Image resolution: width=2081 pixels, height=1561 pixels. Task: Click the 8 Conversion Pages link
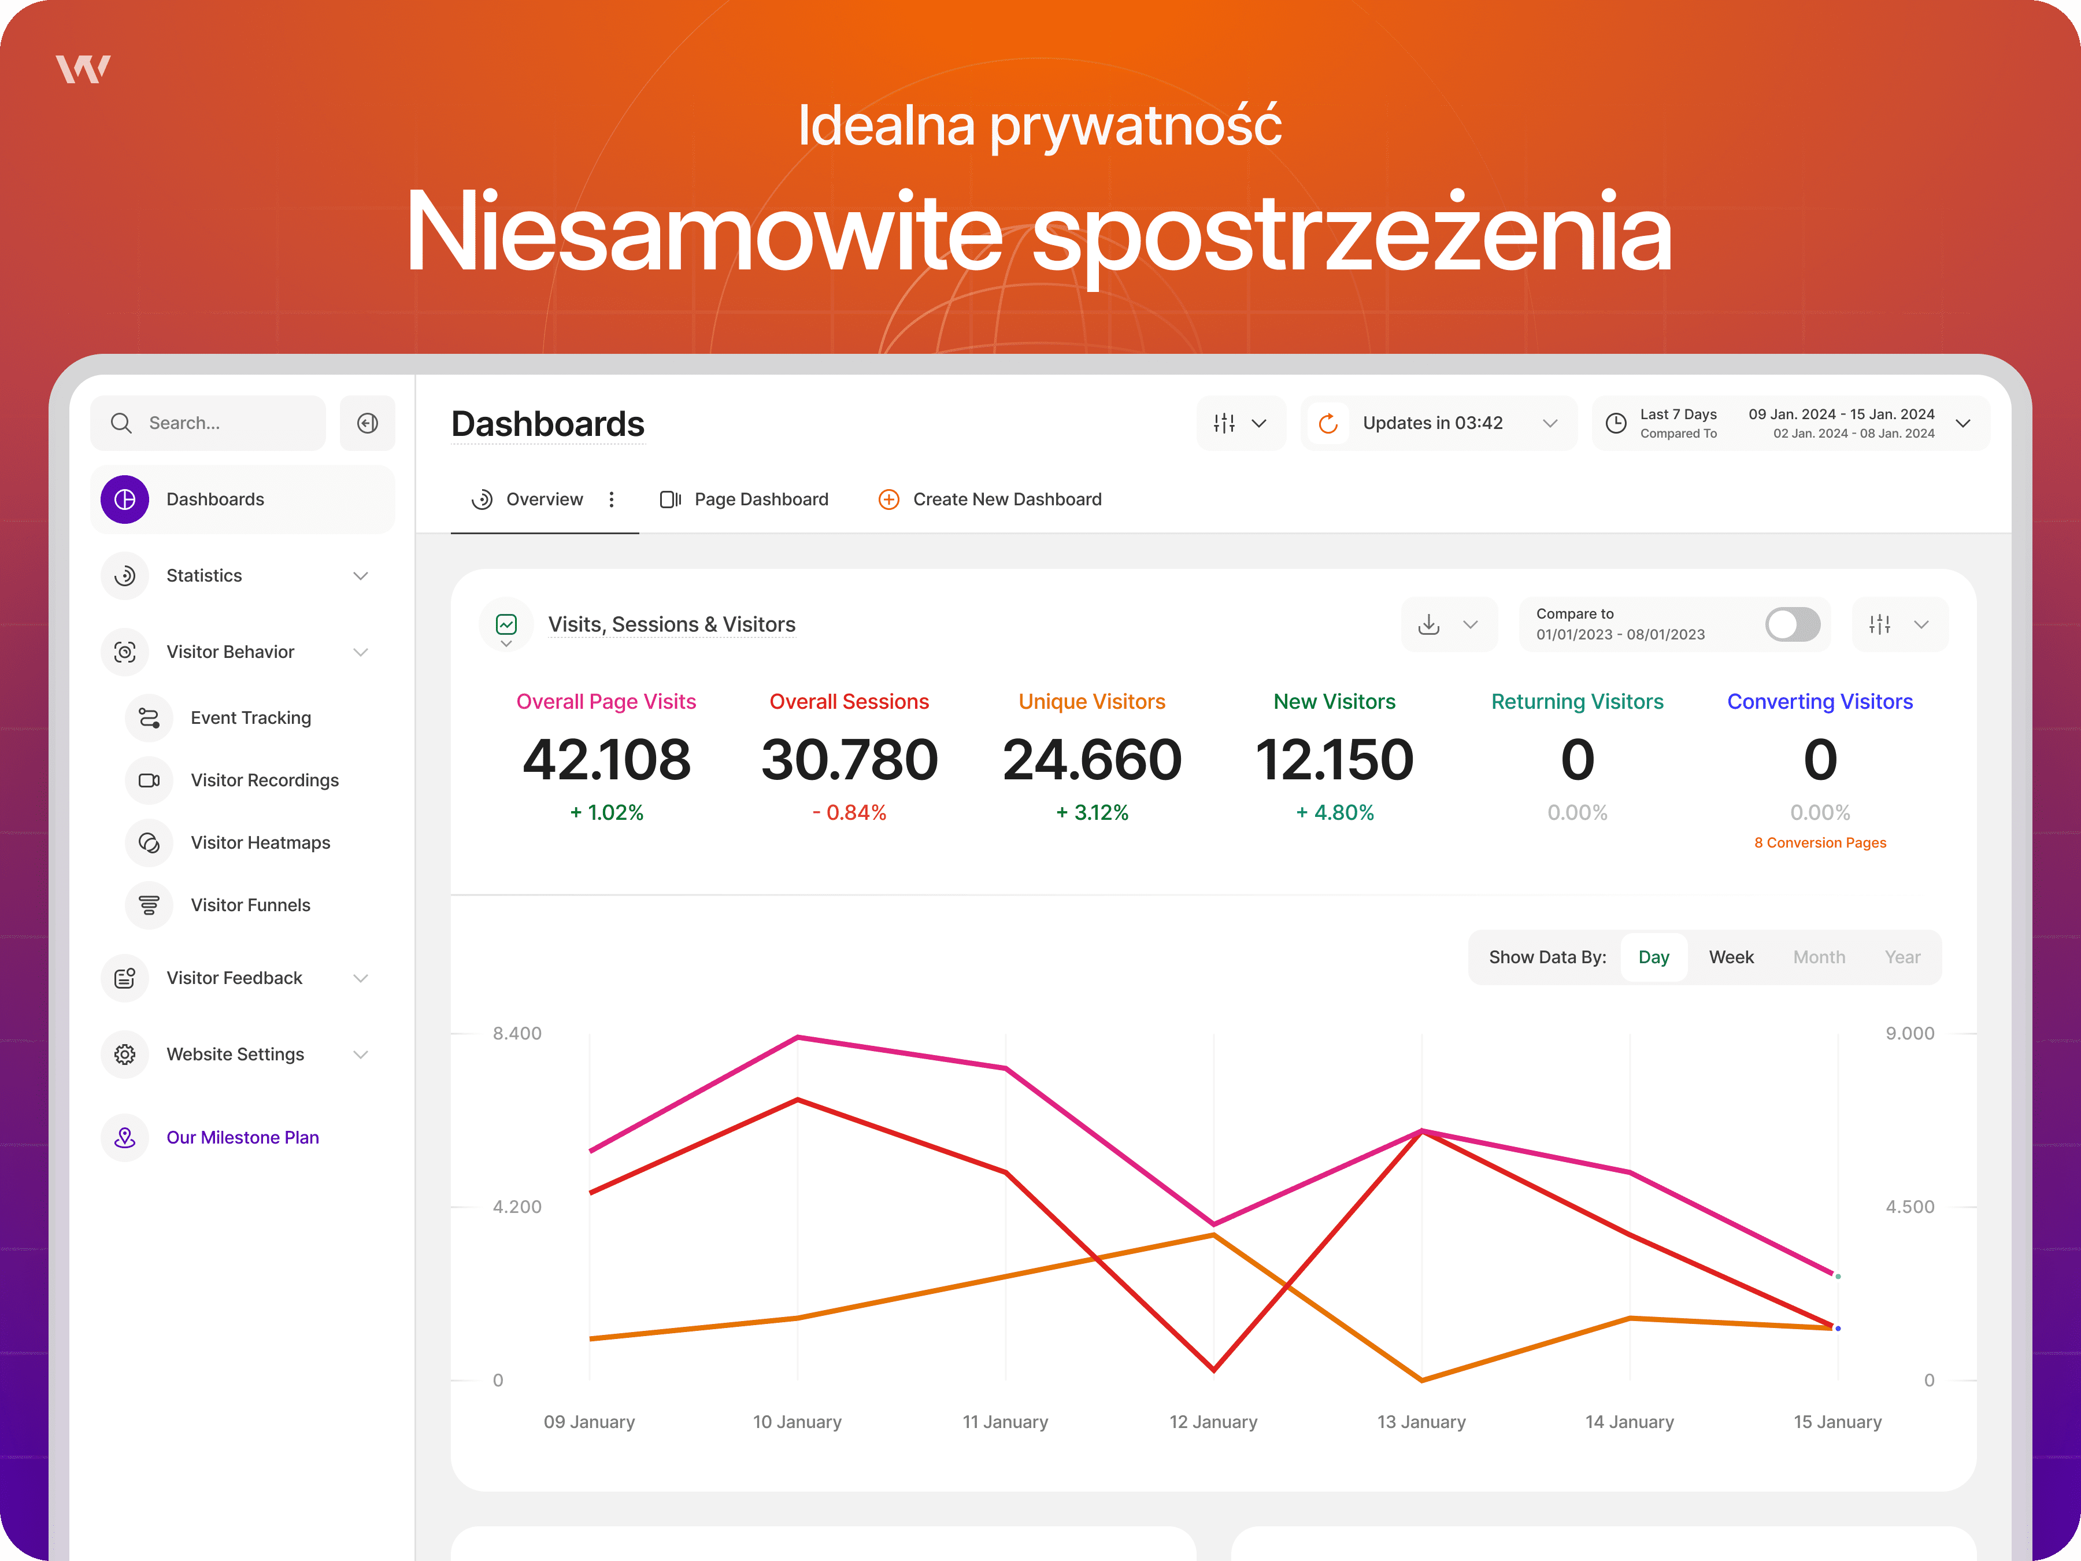[1820, 842]
